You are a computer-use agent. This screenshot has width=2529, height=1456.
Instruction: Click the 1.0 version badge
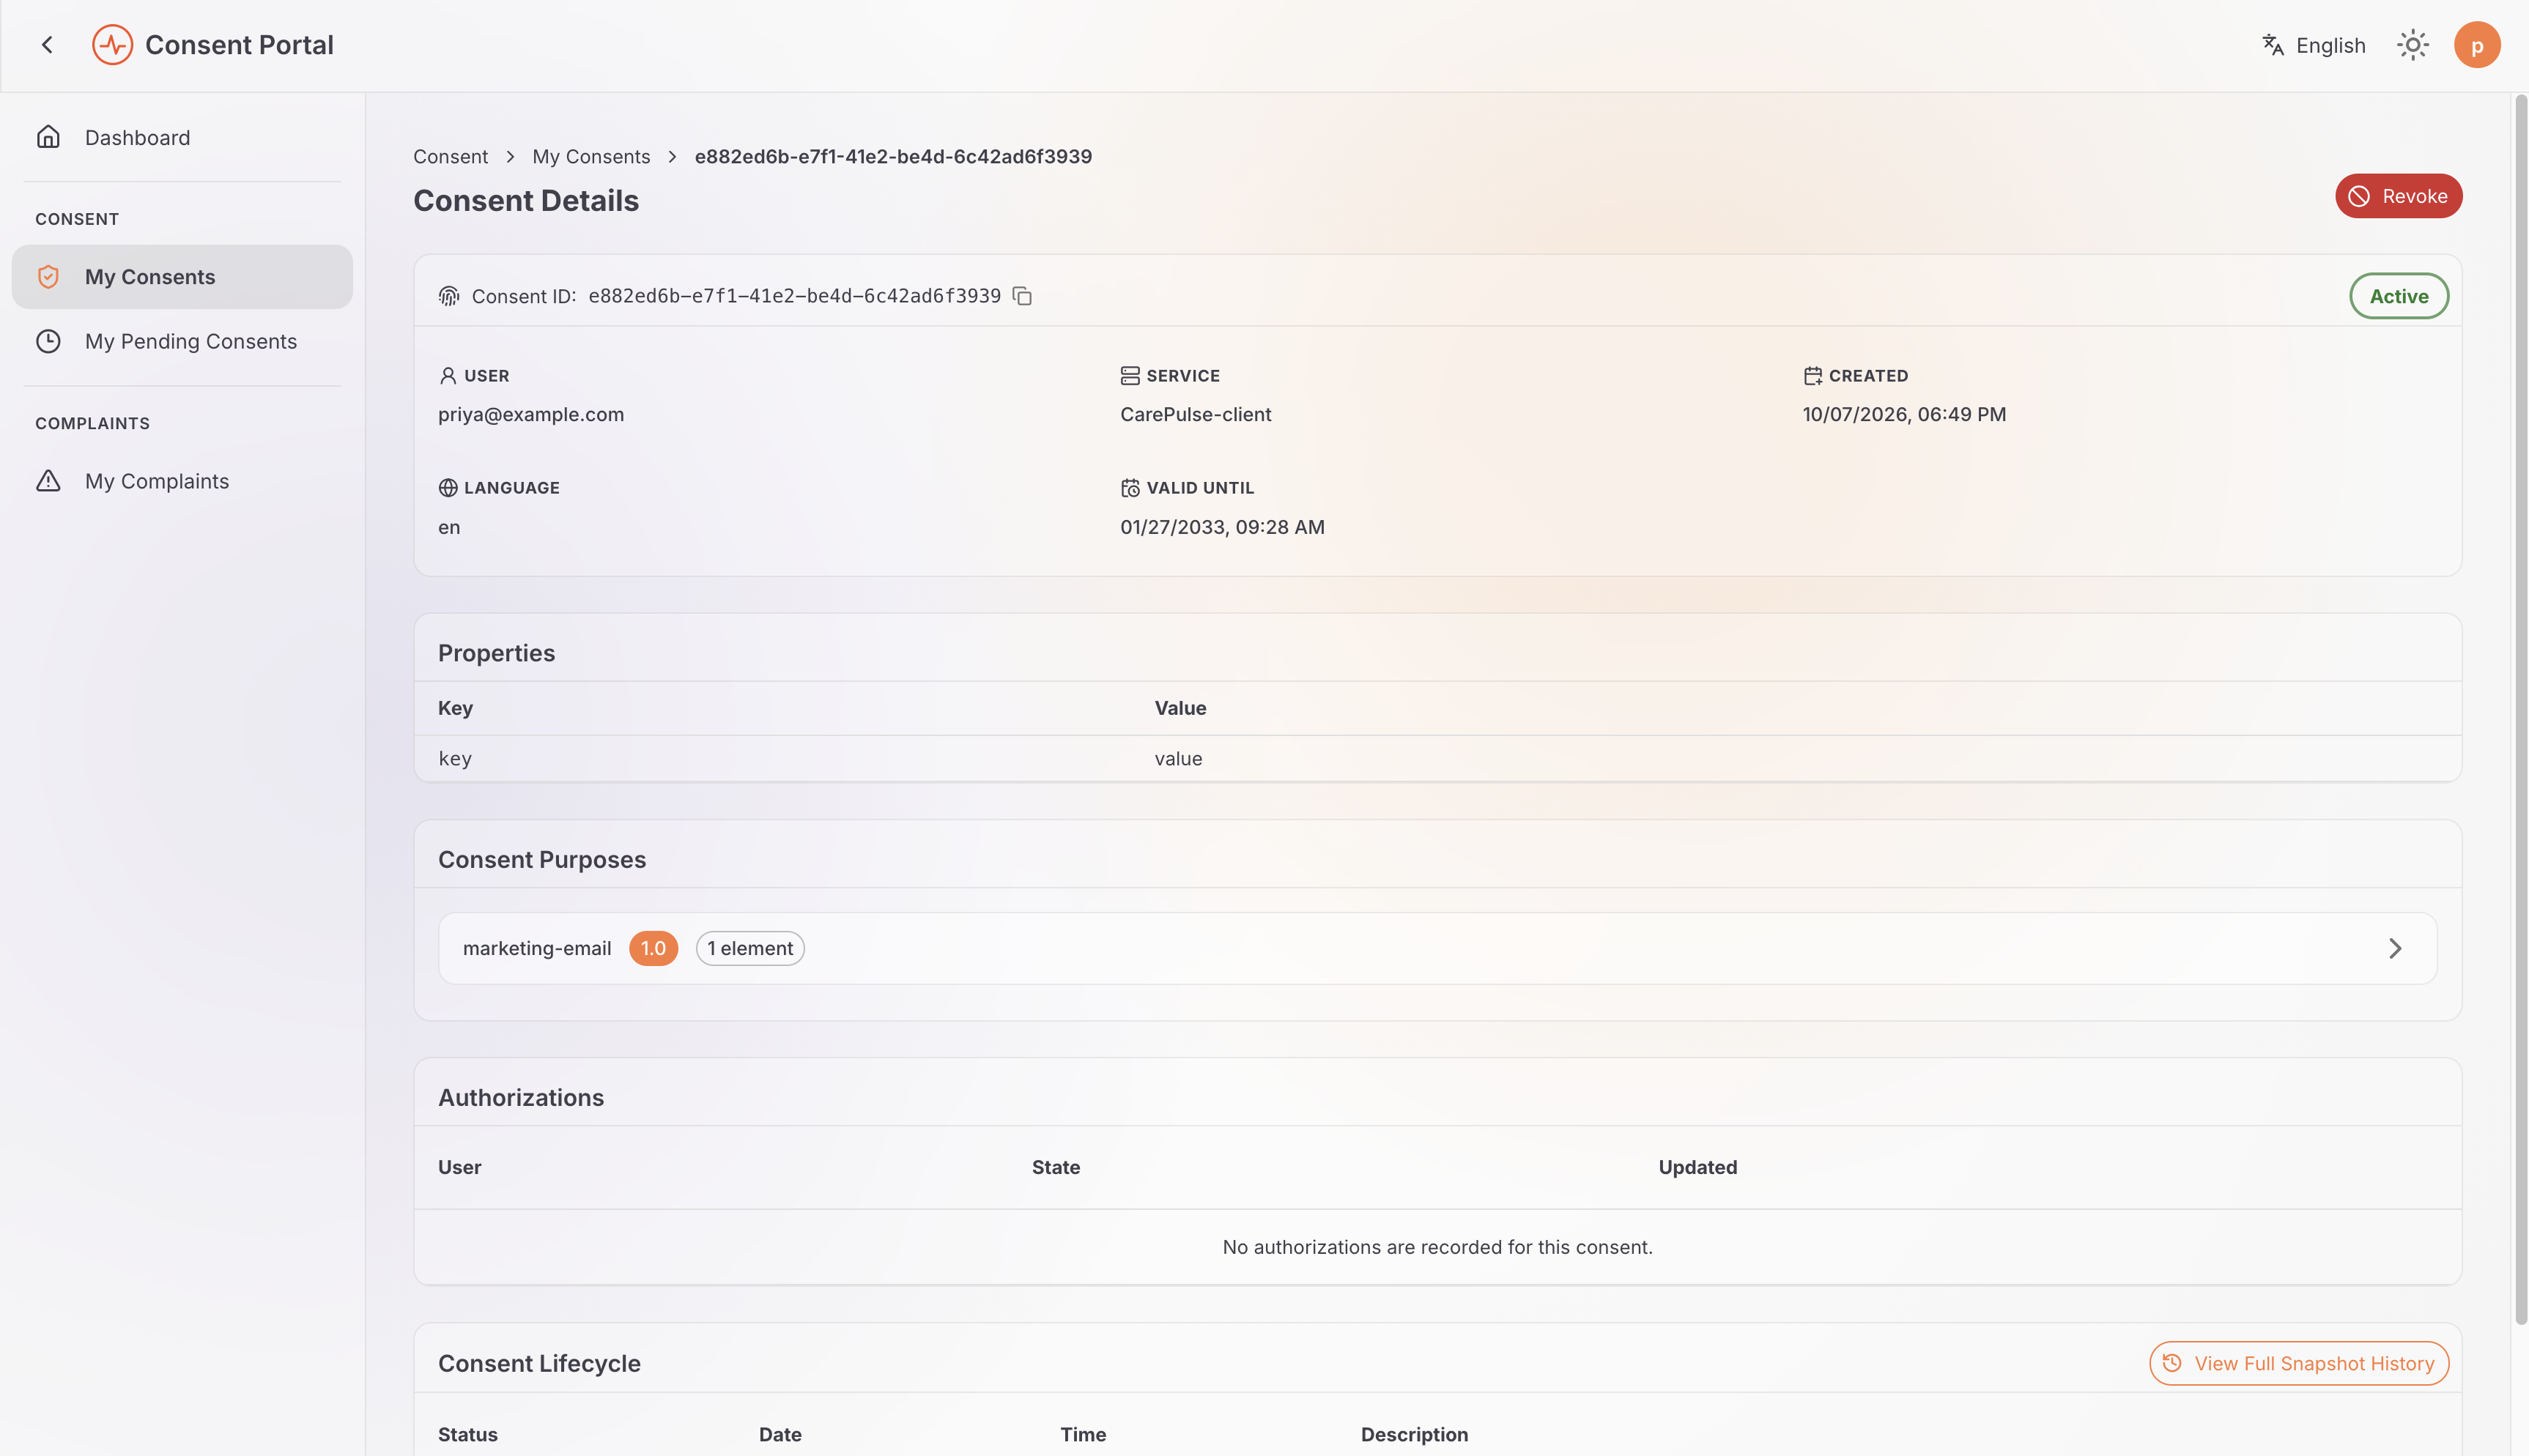click(x=653, y=948)
